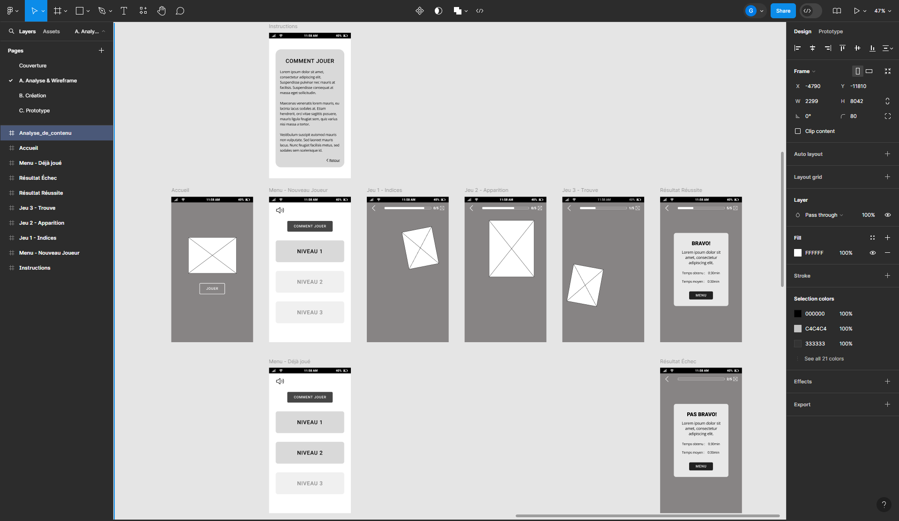Viewport: 899px width, 521px height.
Task: Open the Comment tool
Action: click(x=180, y=10)
